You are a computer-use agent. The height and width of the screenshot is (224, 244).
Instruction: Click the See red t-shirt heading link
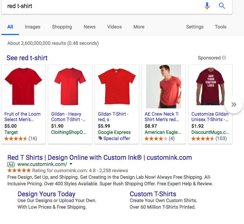pyautogui.click(x=27, y=58)
